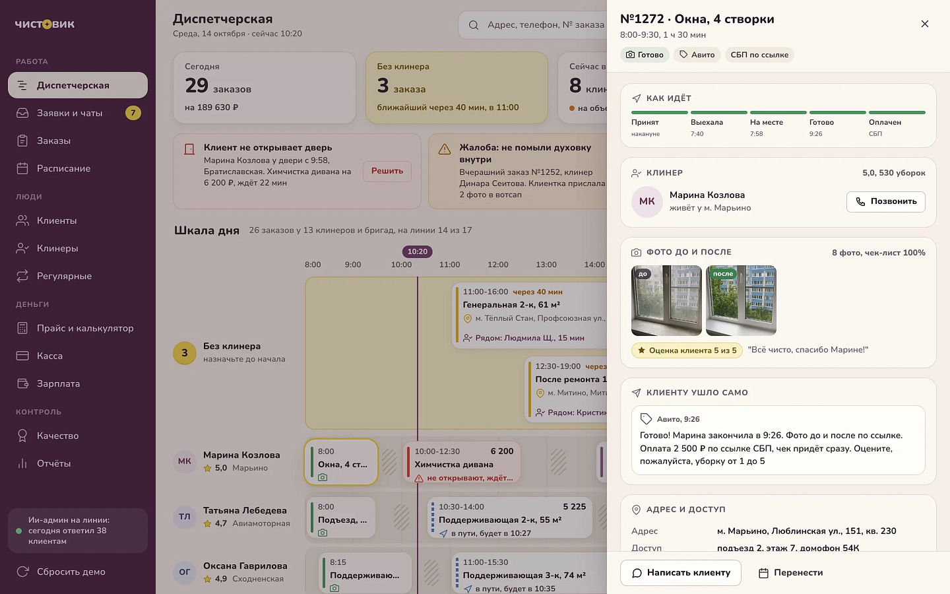Open the Поддерживающая 2-к, 55 м² order
Viewport: 950px width, 594px height.
[x=511, y=517]
